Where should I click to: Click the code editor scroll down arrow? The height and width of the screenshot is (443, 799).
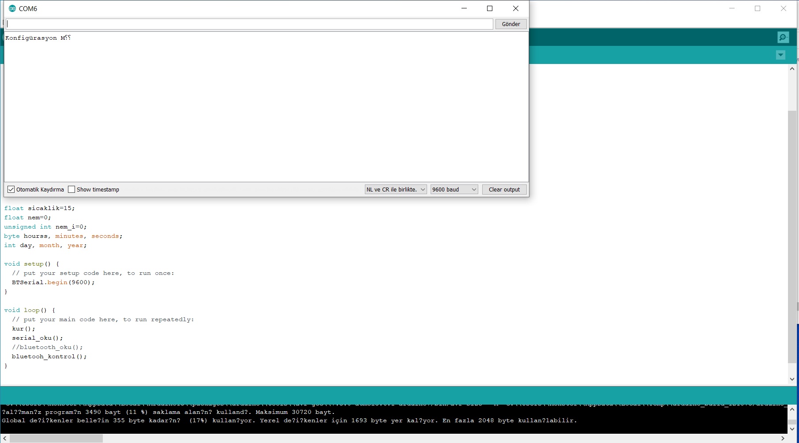[x=792, y=379]
